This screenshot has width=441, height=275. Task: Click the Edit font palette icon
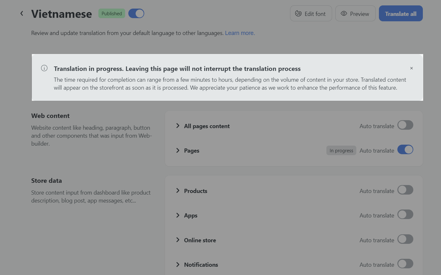(x=298, y=14)
